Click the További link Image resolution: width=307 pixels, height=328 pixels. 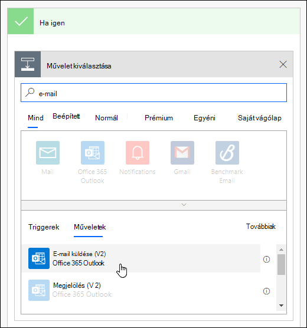coord(261,227)
